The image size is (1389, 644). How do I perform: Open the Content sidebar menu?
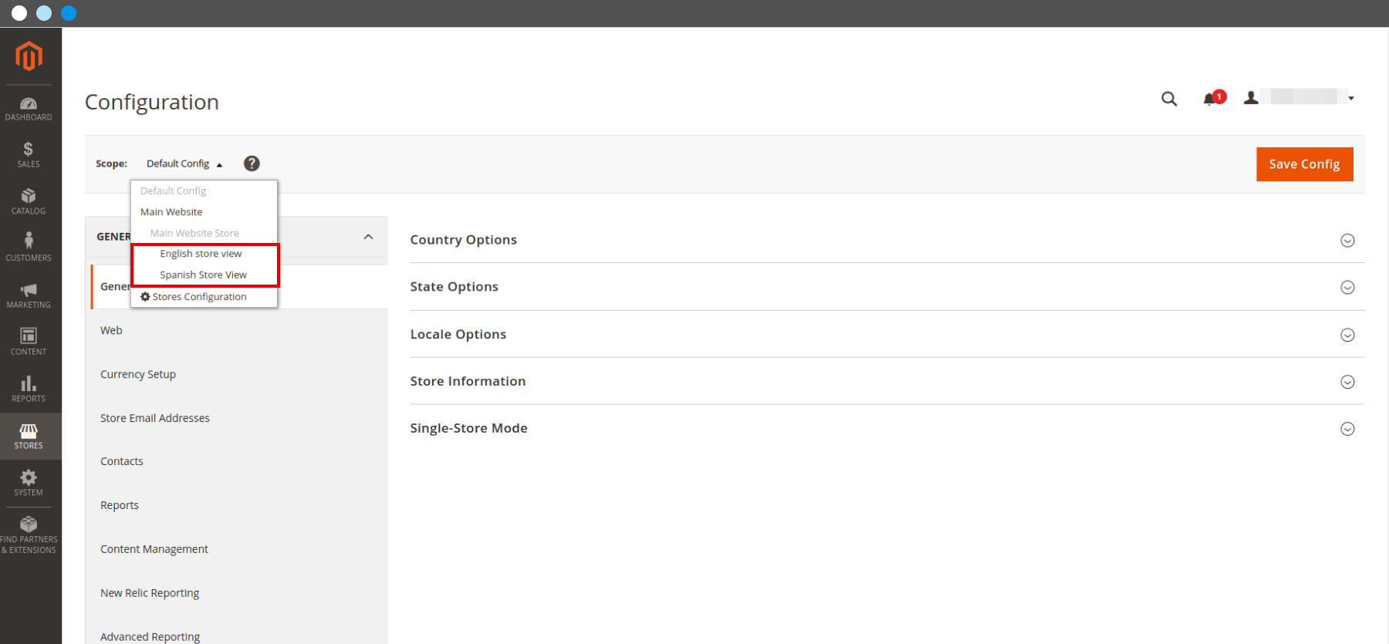[x=29, y=342]
